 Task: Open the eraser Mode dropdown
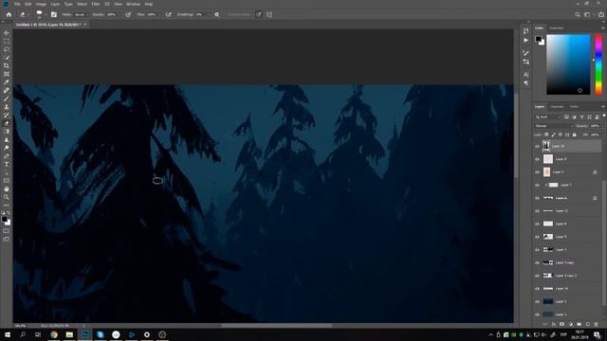[x=82, y=14]
